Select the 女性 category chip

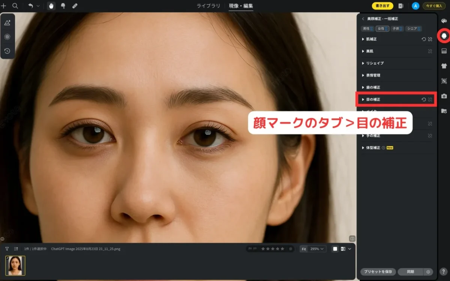tap(382, 28)
